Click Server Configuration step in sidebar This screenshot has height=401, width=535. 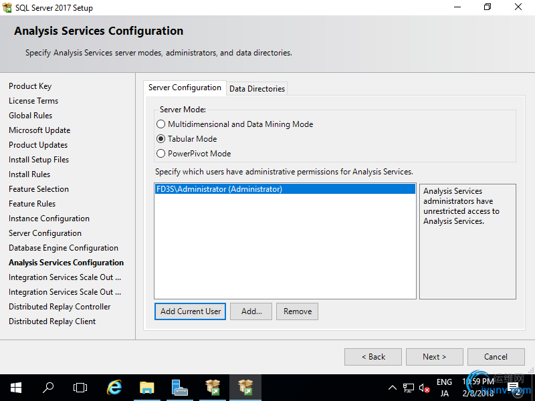pyautogui.click(x=45, y=233)
